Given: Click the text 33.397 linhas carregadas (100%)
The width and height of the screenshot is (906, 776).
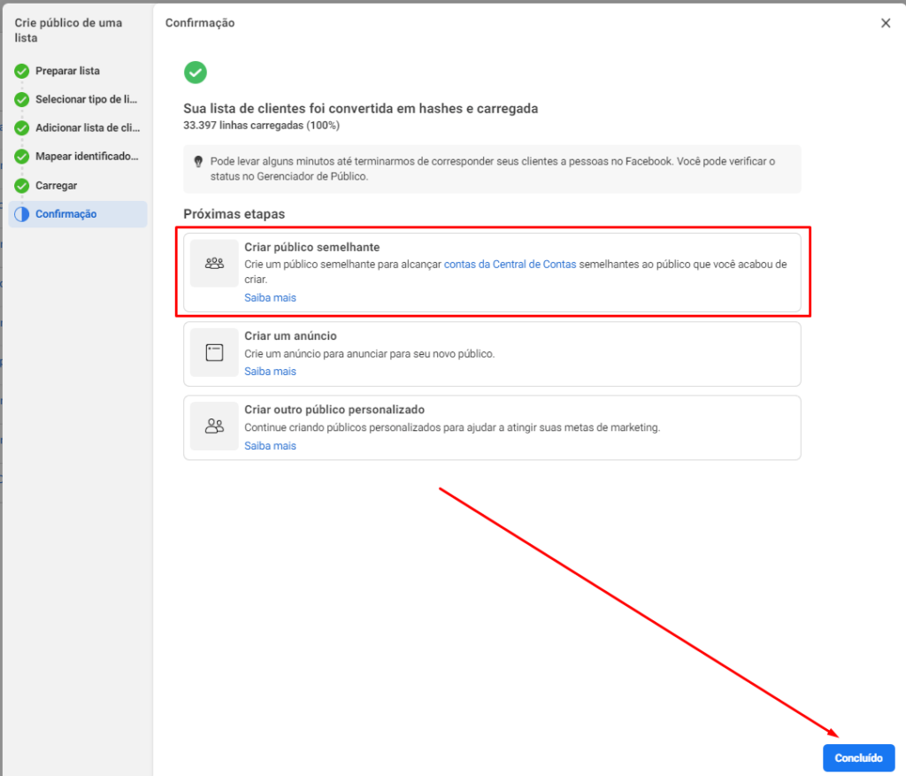Looking at the screenshot, I should pos(261,126).
